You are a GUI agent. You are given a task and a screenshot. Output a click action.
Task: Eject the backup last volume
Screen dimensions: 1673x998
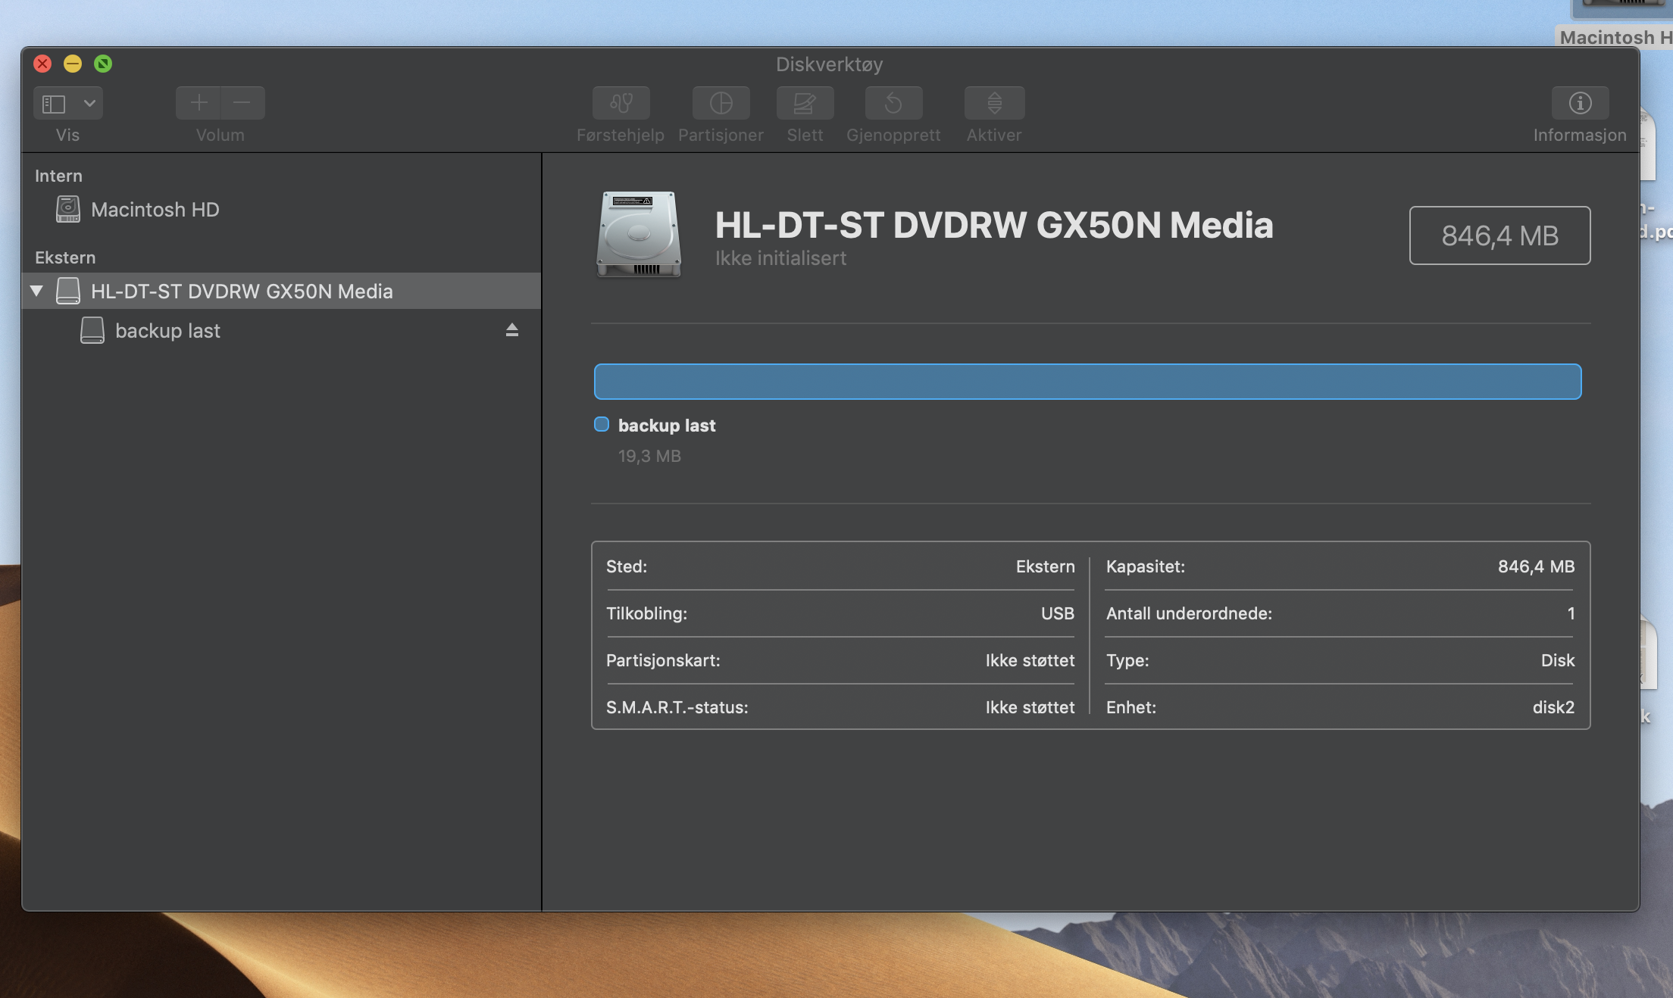(512, 330)
